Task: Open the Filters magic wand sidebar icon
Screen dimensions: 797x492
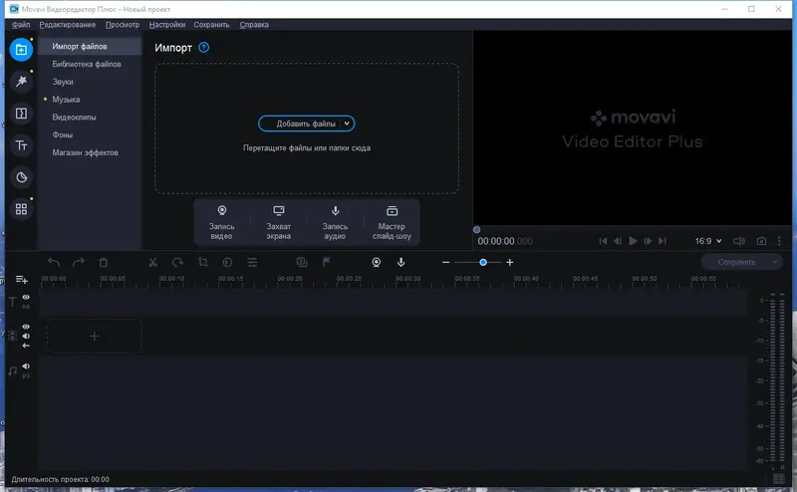Action: pyautogui.click(x=21, y=82)
